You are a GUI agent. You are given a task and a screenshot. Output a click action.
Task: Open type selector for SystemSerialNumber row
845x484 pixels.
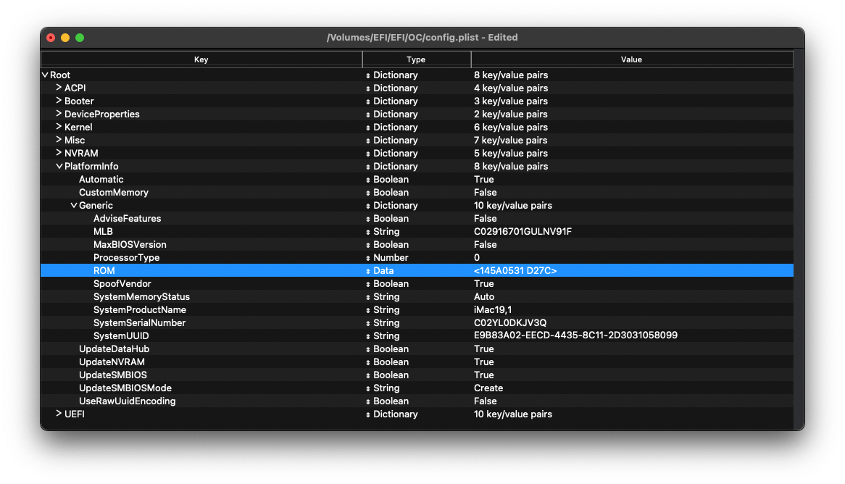click(368, 323)
